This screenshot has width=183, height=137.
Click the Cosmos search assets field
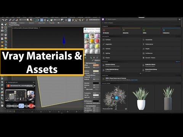pyautogui.click(x=141, y=19)
